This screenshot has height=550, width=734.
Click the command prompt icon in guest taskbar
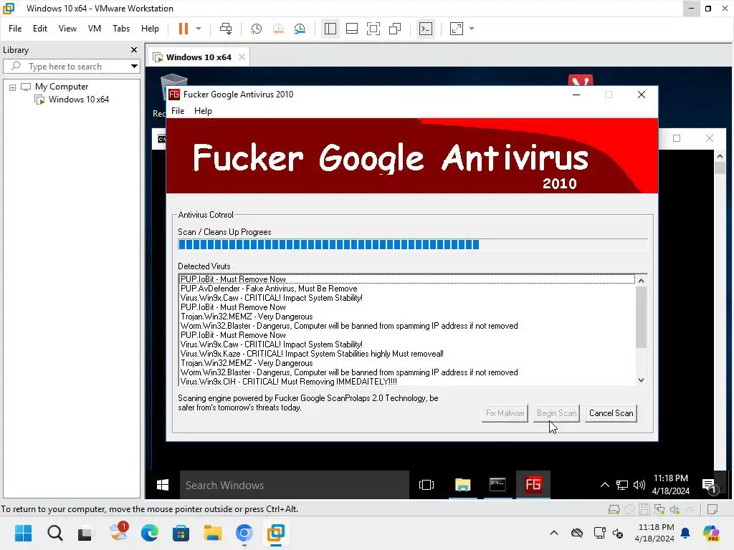point(497,485)
